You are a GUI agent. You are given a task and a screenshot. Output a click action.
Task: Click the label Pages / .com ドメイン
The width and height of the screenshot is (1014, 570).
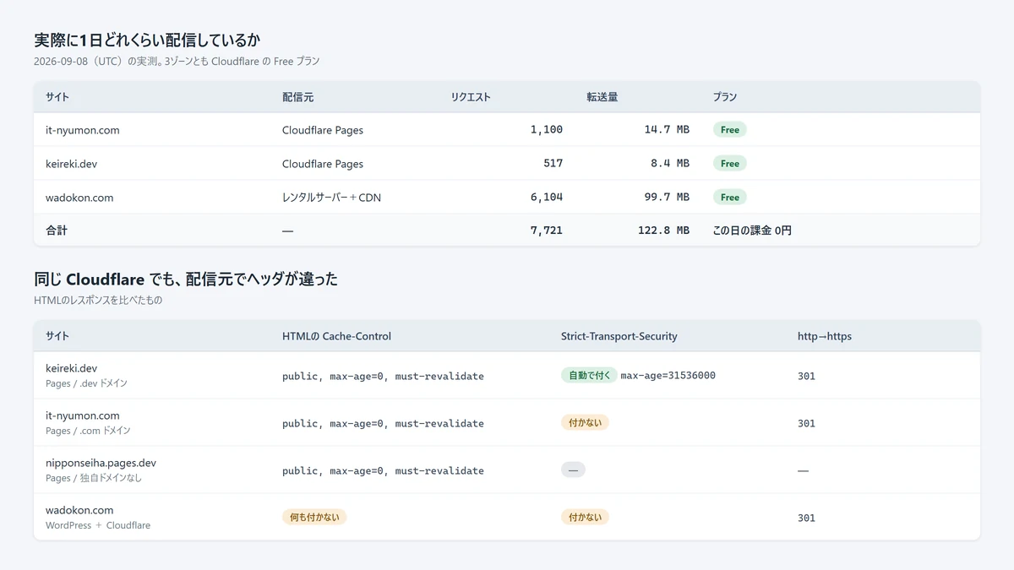point(88,431)
